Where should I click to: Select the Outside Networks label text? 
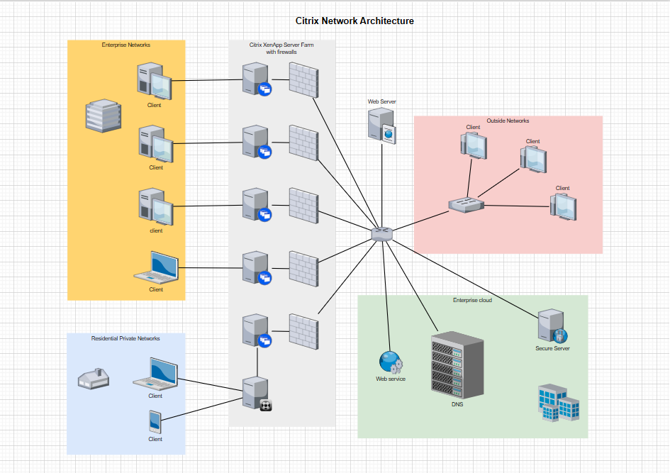(x=508, y=121)
